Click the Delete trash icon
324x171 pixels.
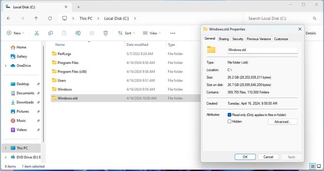106,33
